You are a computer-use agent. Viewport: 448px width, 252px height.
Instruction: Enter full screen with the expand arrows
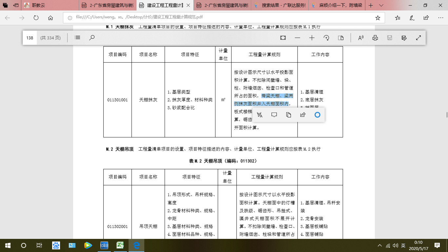[x=418, y=38]
